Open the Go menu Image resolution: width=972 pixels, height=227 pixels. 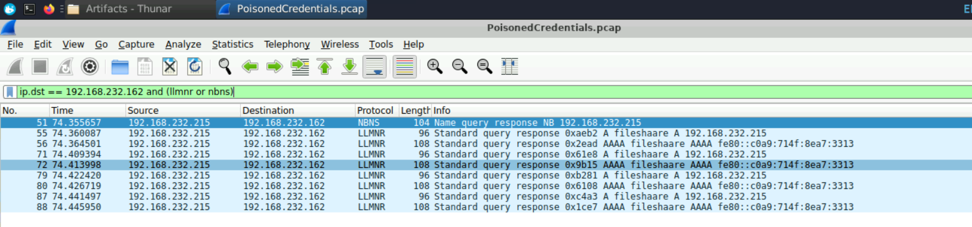[101, 44]
